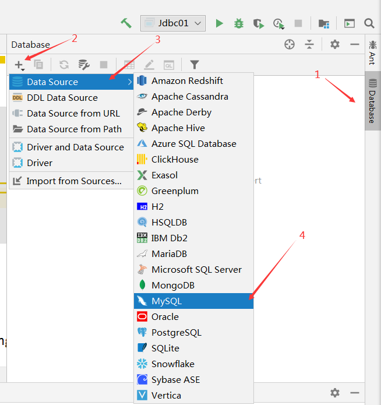Select PostgreSQL
The image size is (381, 405).
click(x=194, y=333)
